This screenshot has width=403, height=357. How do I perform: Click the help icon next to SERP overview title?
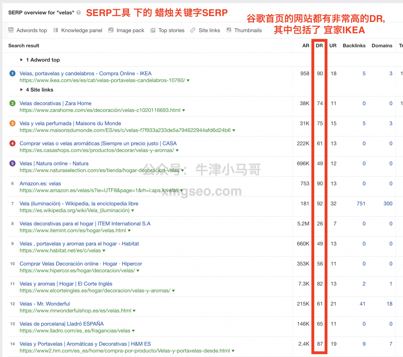coord(79,12)
